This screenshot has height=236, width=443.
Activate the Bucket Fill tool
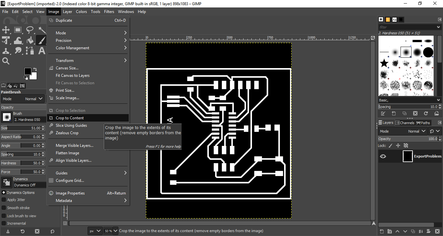pos(30,41)
